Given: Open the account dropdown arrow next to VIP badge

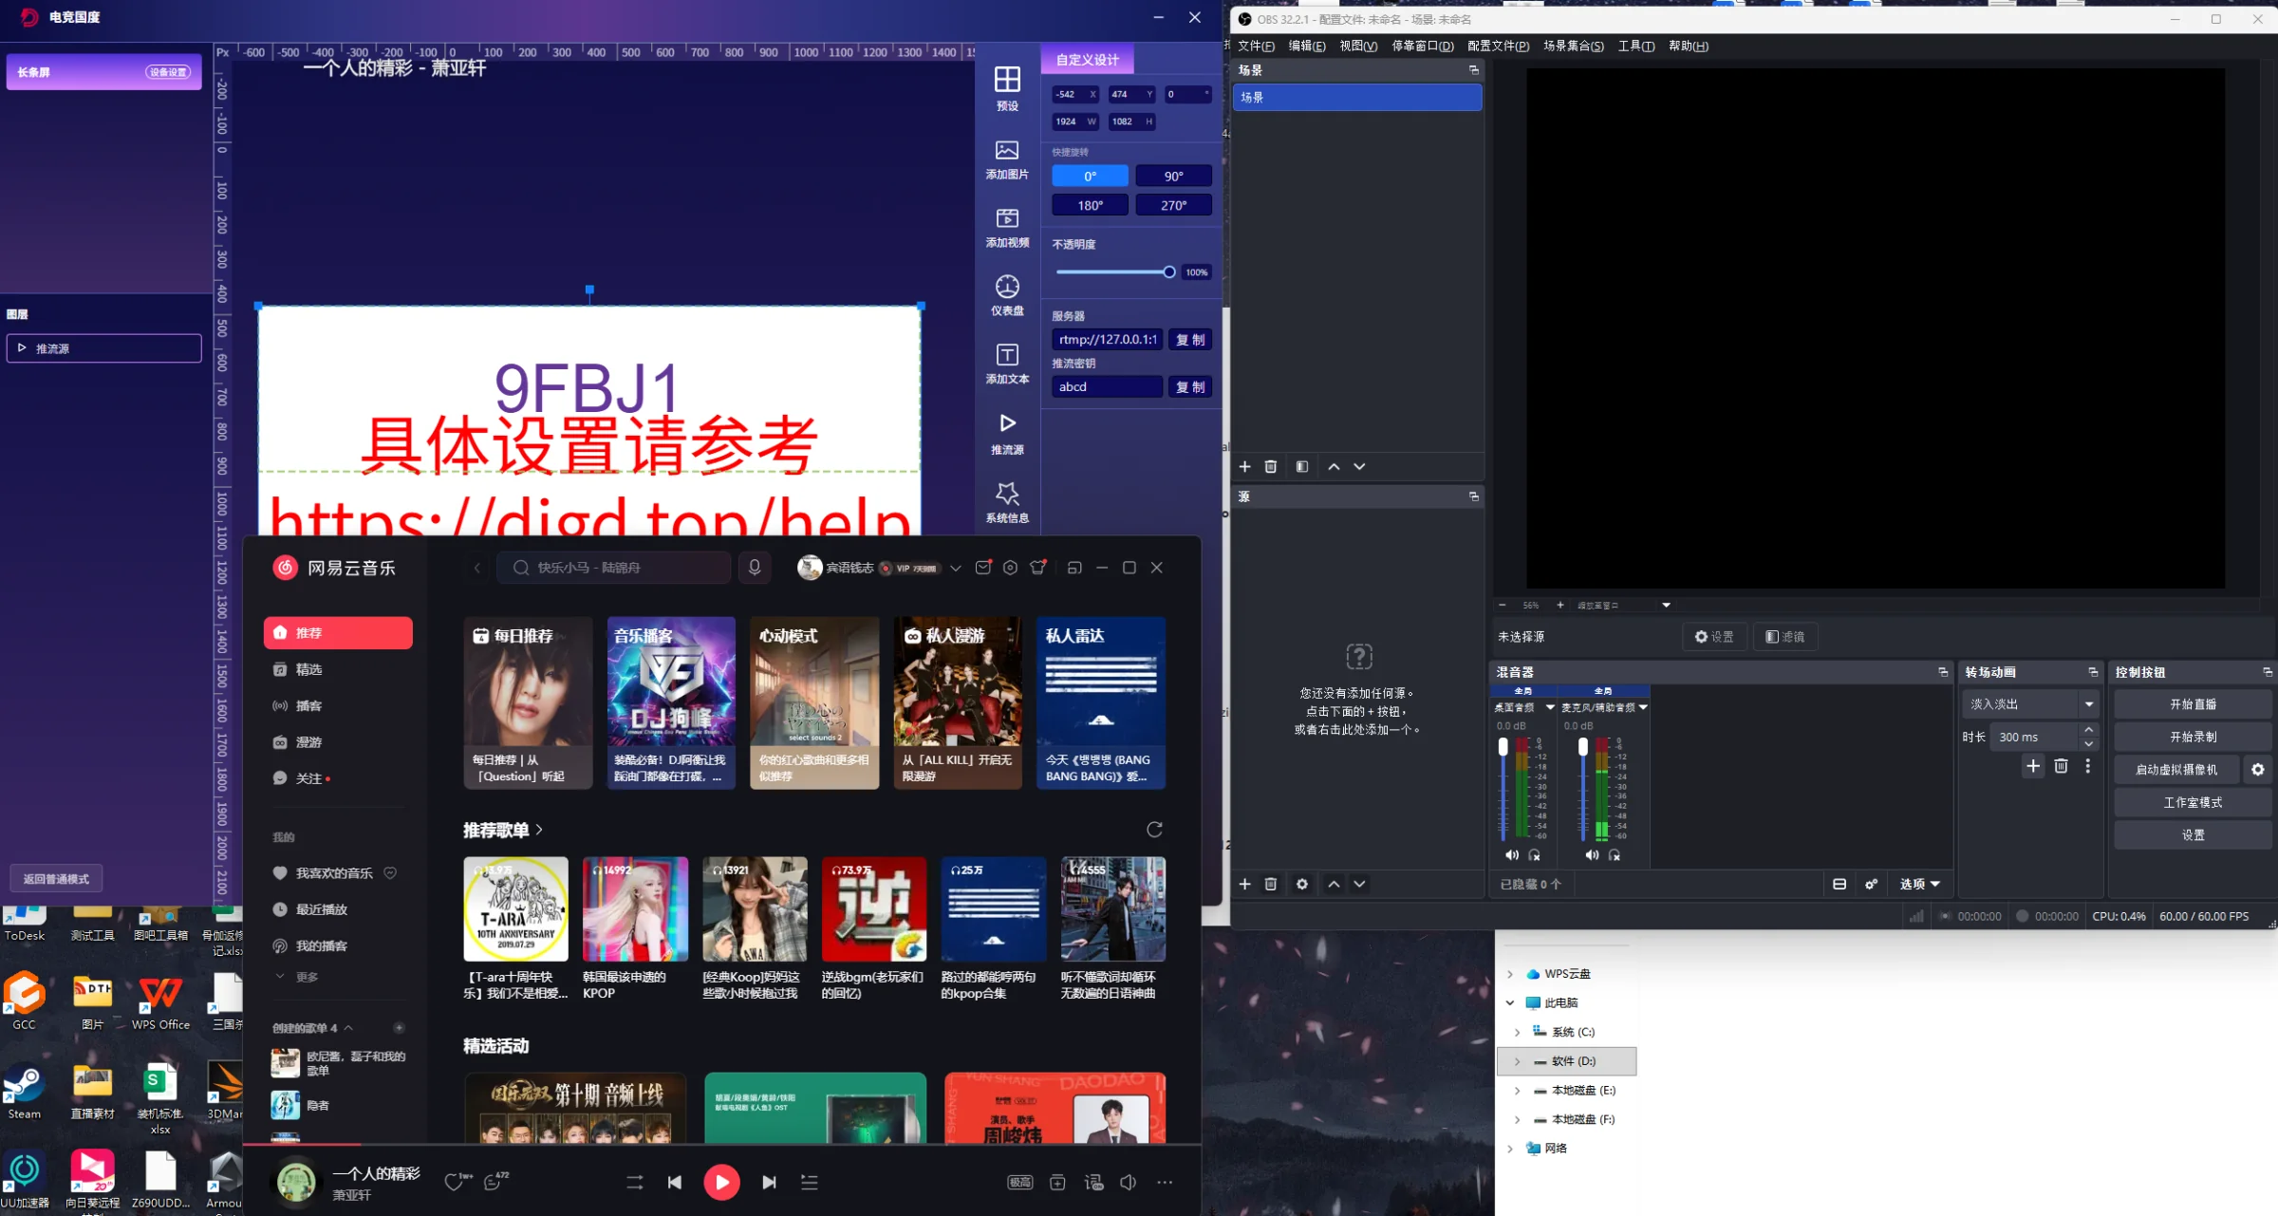Looking at the screenshot, I should (956, 568).
